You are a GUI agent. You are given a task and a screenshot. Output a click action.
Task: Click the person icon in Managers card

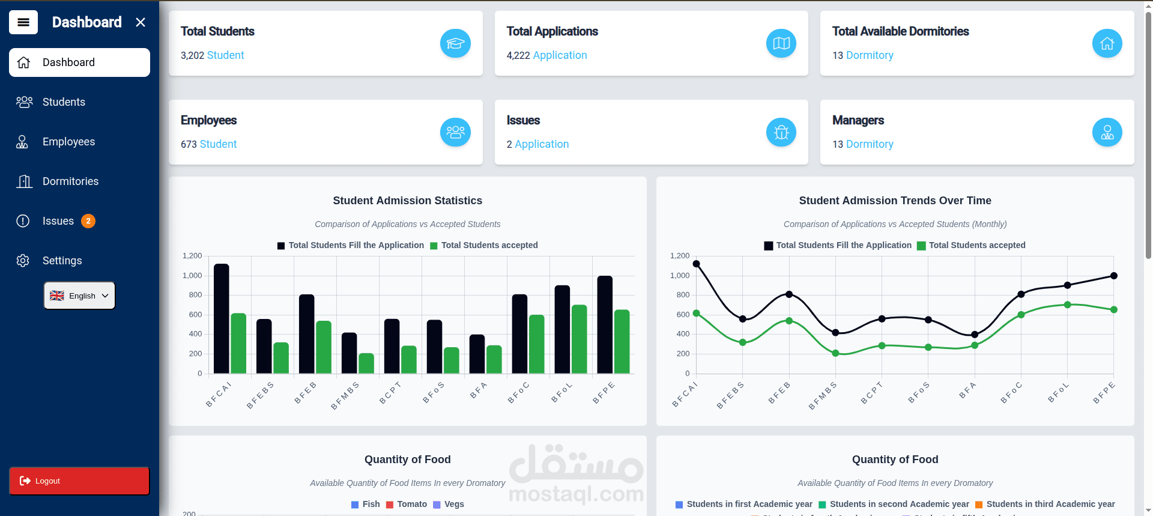click(x=1107, y=132)
